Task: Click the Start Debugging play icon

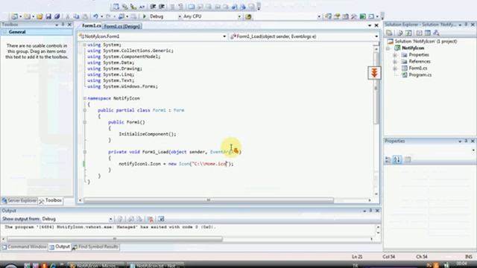Action: (x=145, y=16)
